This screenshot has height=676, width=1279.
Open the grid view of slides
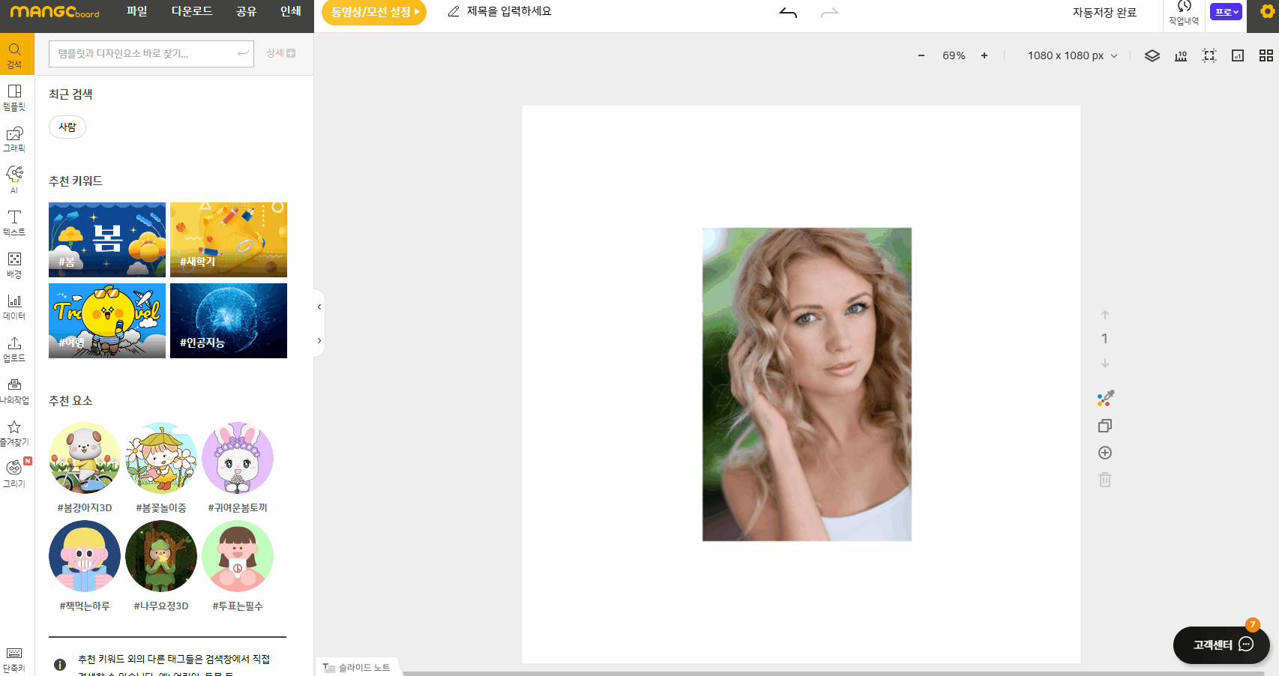point(1266,55)
